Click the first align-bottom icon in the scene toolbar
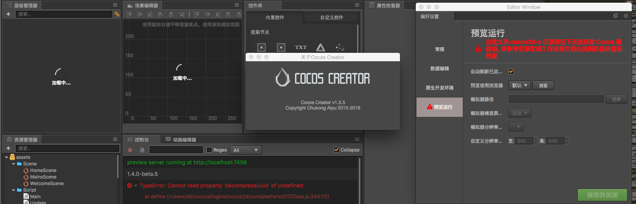This screenshot has height=204, width=636. [150, 14]
